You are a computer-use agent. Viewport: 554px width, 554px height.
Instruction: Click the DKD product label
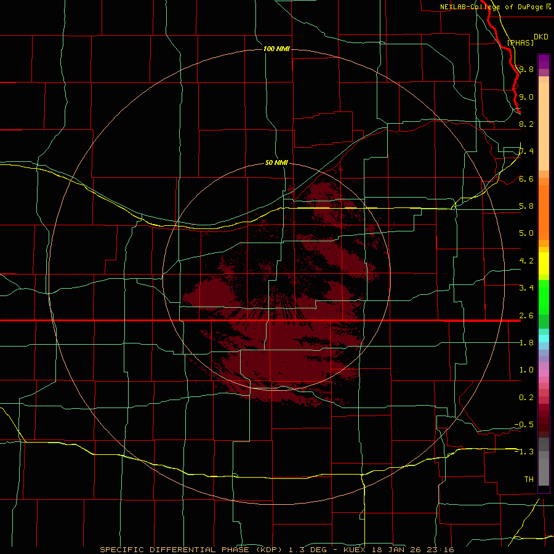(541, 37)
